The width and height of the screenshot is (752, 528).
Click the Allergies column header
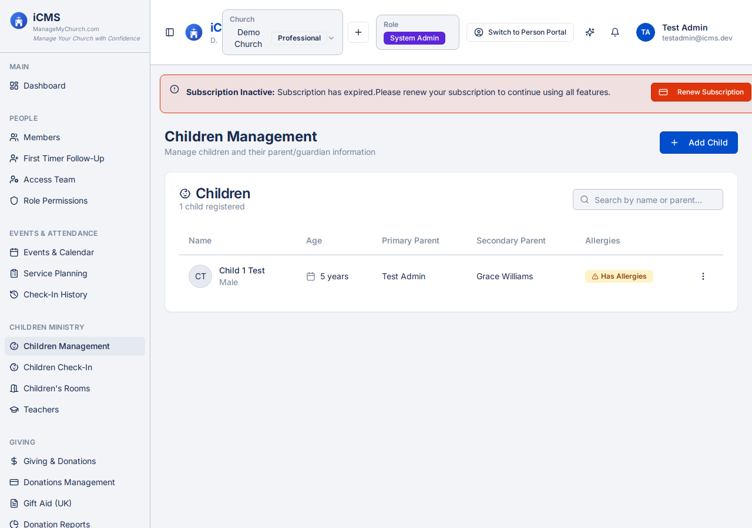coord(603,241)
